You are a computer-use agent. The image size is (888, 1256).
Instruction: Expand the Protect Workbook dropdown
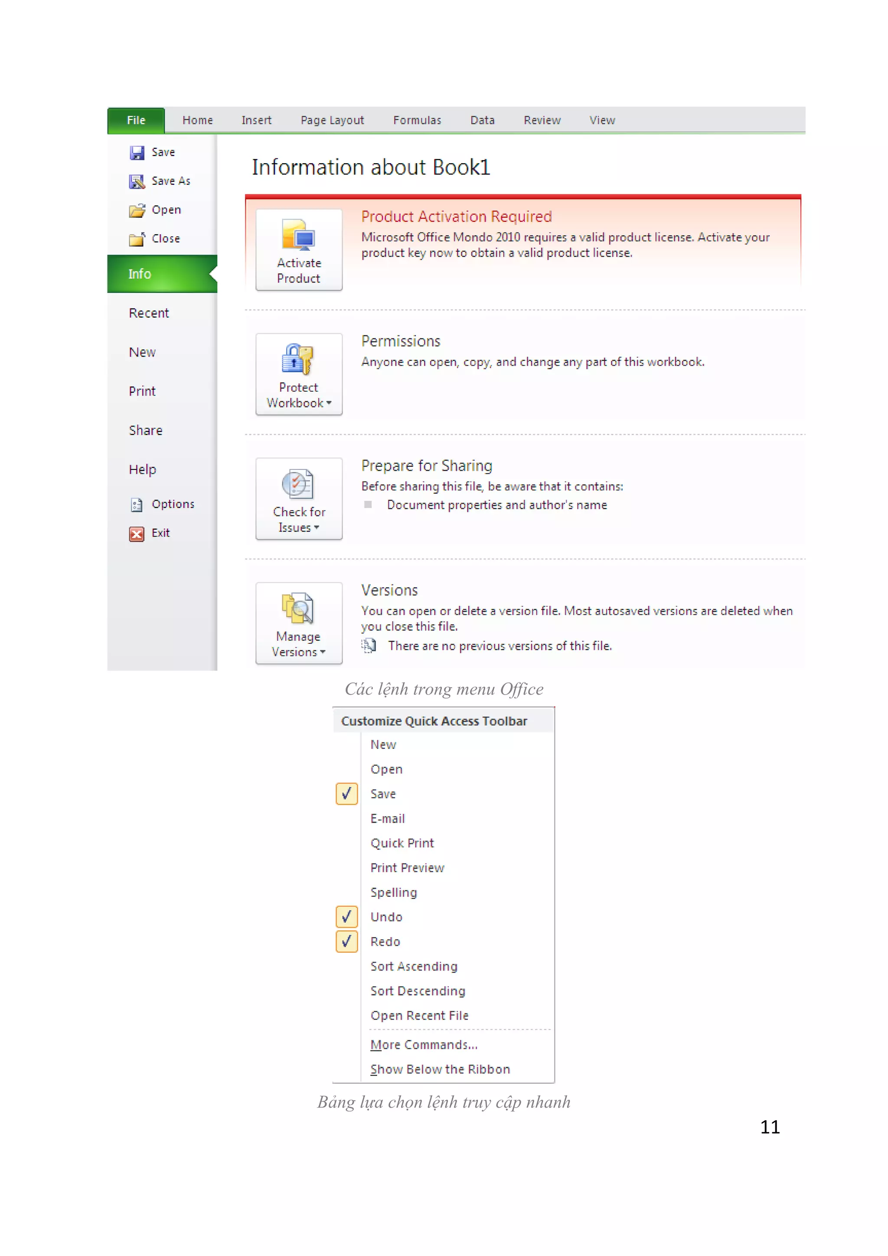[x=299, y=374]
